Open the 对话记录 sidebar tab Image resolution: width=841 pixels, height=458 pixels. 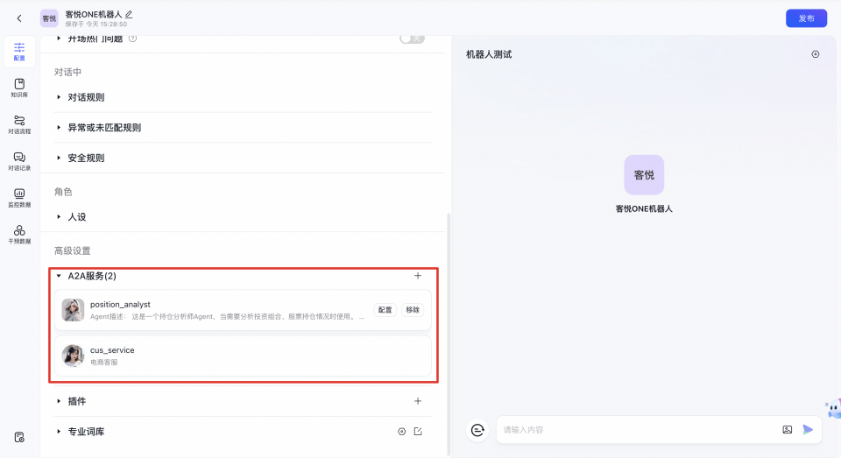(19, 161)
